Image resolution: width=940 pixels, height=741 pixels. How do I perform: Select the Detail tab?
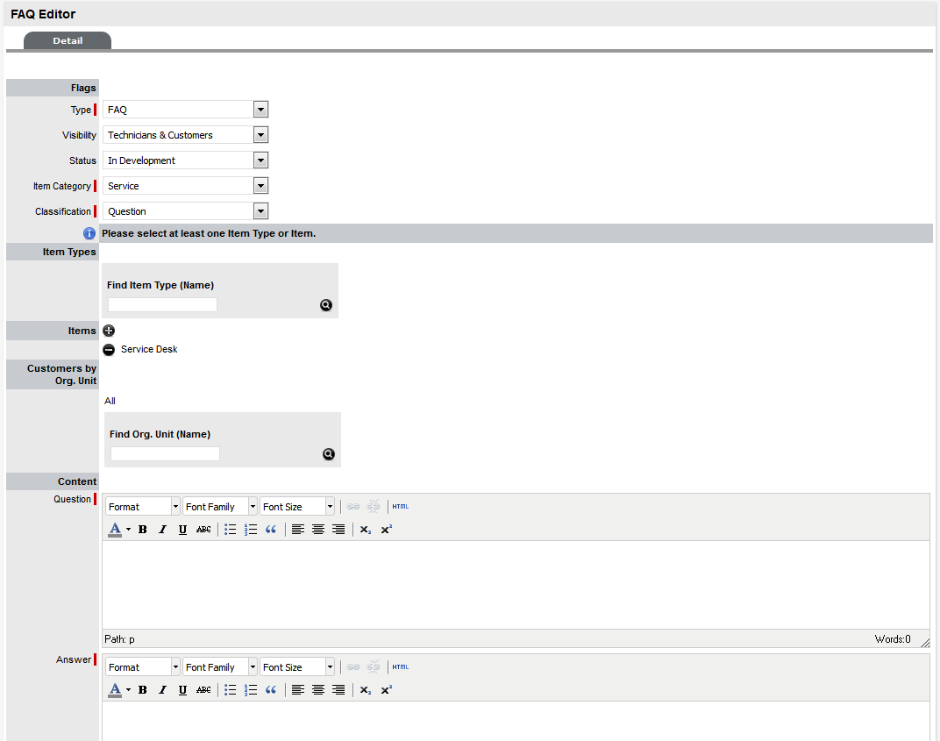click(68, 40)
